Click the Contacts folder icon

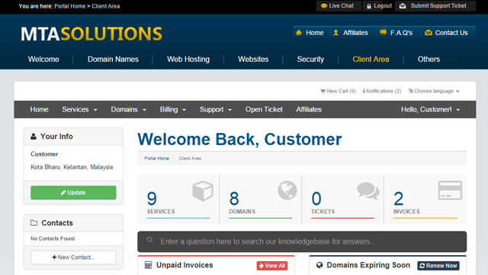(34, 223)
